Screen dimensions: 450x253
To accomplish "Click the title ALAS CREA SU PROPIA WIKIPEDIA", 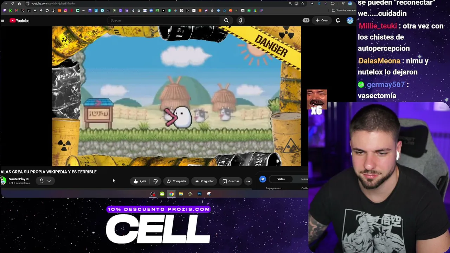I will 49,172.
